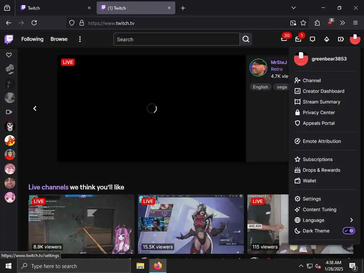Image resolution: width=364 pixels, height=273 pixels.
Task: Open Drops & Rewards menu item
Action: 324,170
